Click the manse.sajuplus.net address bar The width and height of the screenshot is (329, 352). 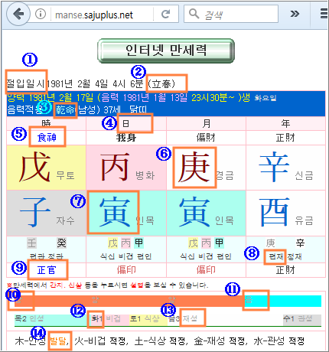pyautogui.click(x=102, y=15)
